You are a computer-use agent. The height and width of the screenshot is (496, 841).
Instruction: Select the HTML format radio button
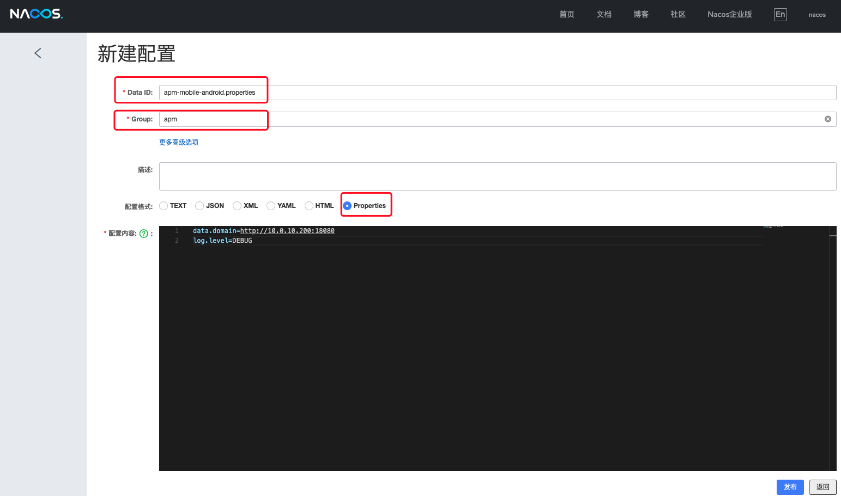(x=309, y=206)
